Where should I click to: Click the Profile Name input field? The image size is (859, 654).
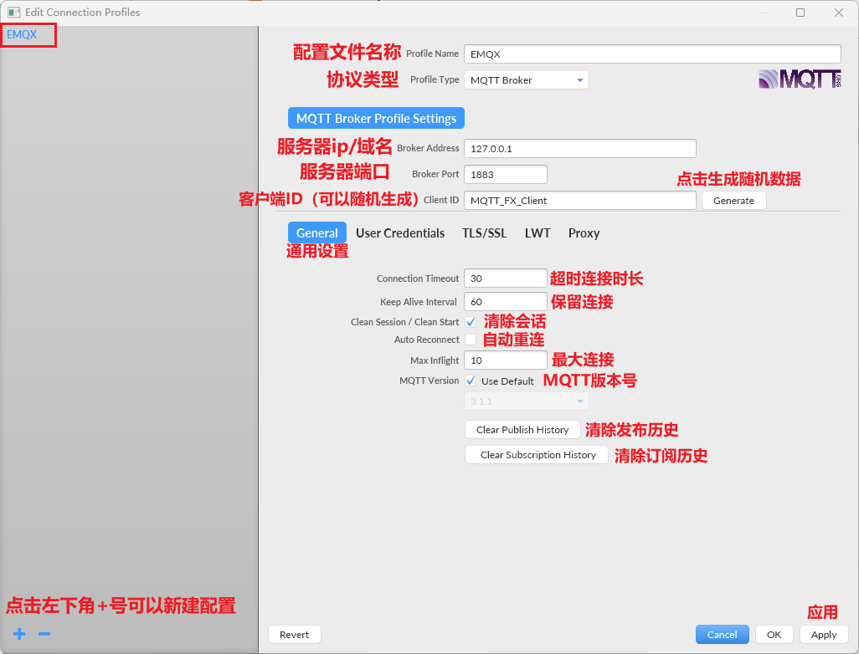(x=652, y=54)
